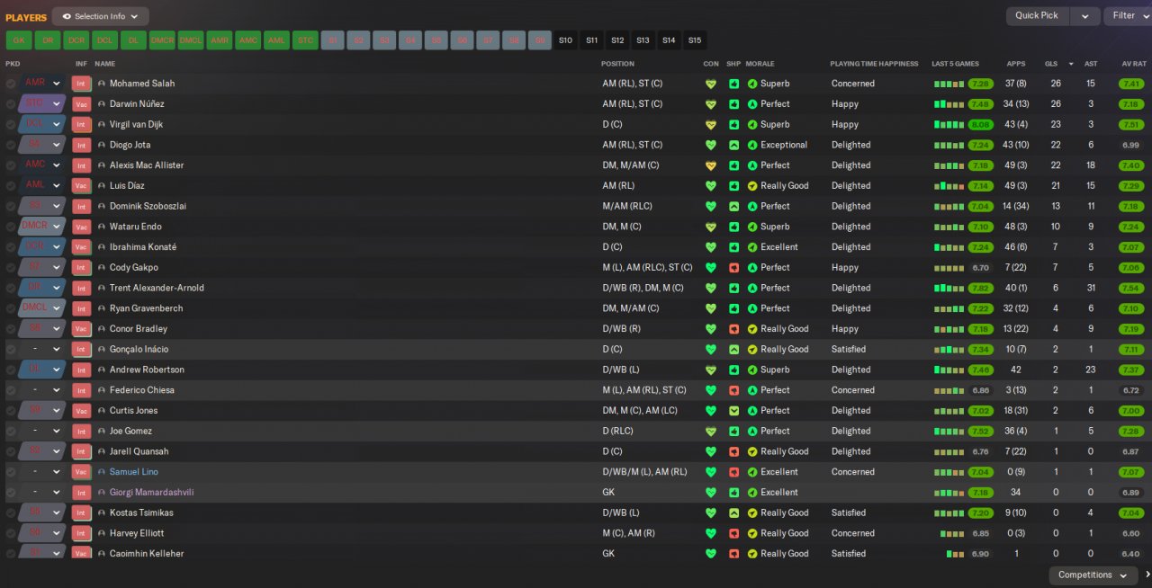Click condition heart icon in Cody Gakpo row
Image resolution: width=1152 pixels, height=588 pixels.
tap(711, 268)
